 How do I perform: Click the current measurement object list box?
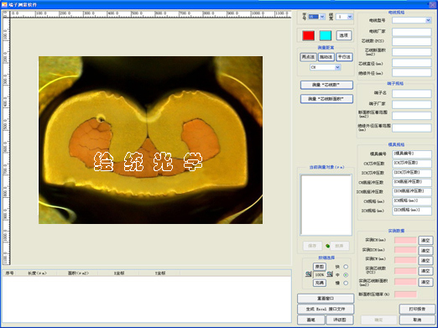click(x=326, y=205)
